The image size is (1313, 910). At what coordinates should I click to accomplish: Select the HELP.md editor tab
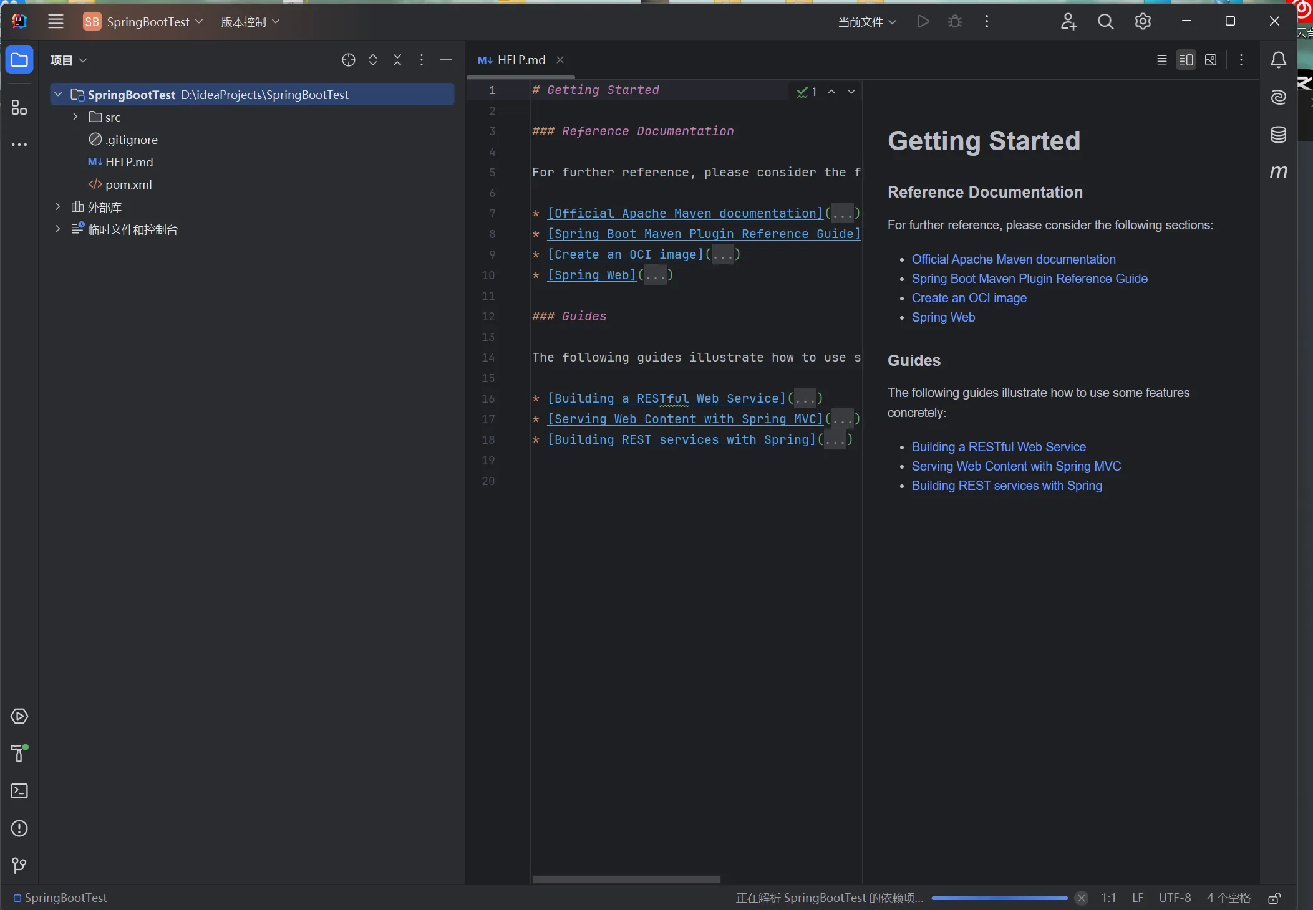click(520, 60)
